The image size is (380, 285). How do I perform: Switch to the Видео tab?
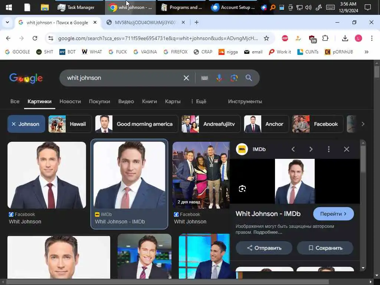(x=126, y=101)
